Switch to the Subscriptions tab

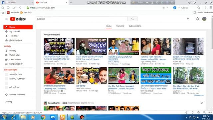135,26
